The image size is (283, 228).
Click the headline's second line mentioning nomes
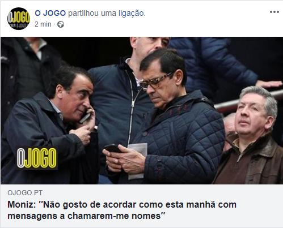point(86,216)
